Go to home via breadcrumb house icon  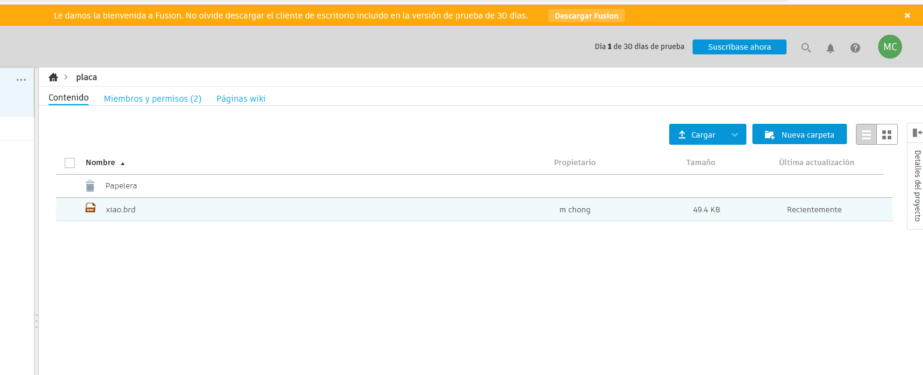tap(53, 77)
